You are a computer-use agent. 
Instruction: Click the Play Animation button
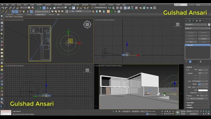coord(167,111)
